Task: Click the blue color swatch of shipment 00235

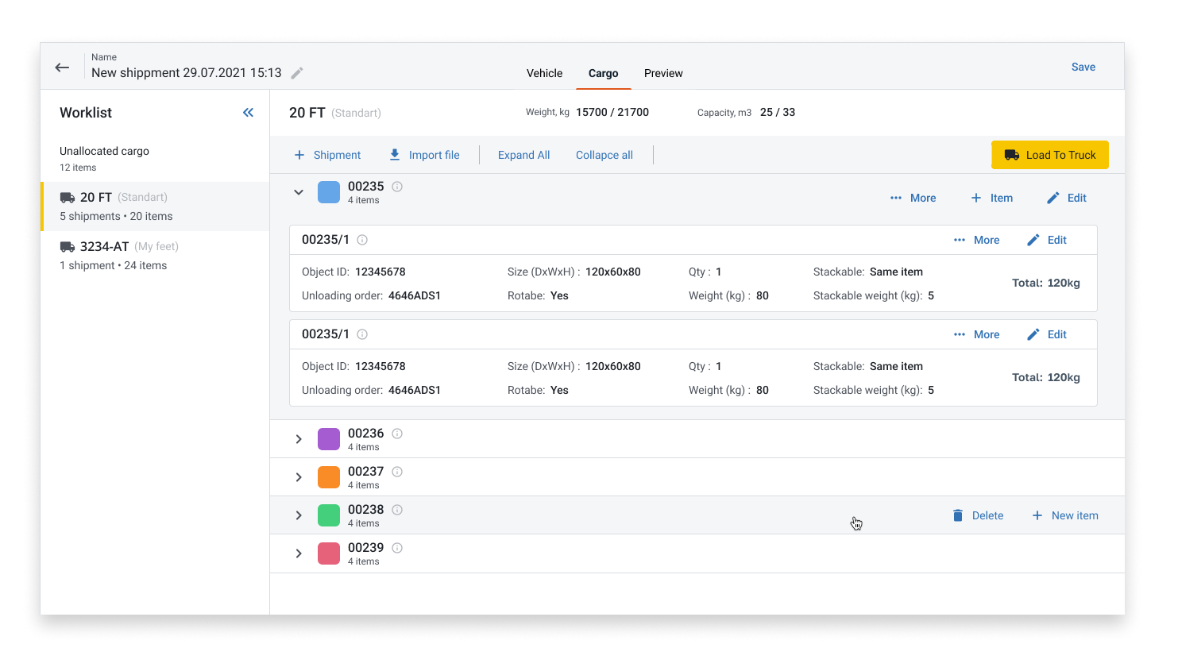Action: click(328, 192)
